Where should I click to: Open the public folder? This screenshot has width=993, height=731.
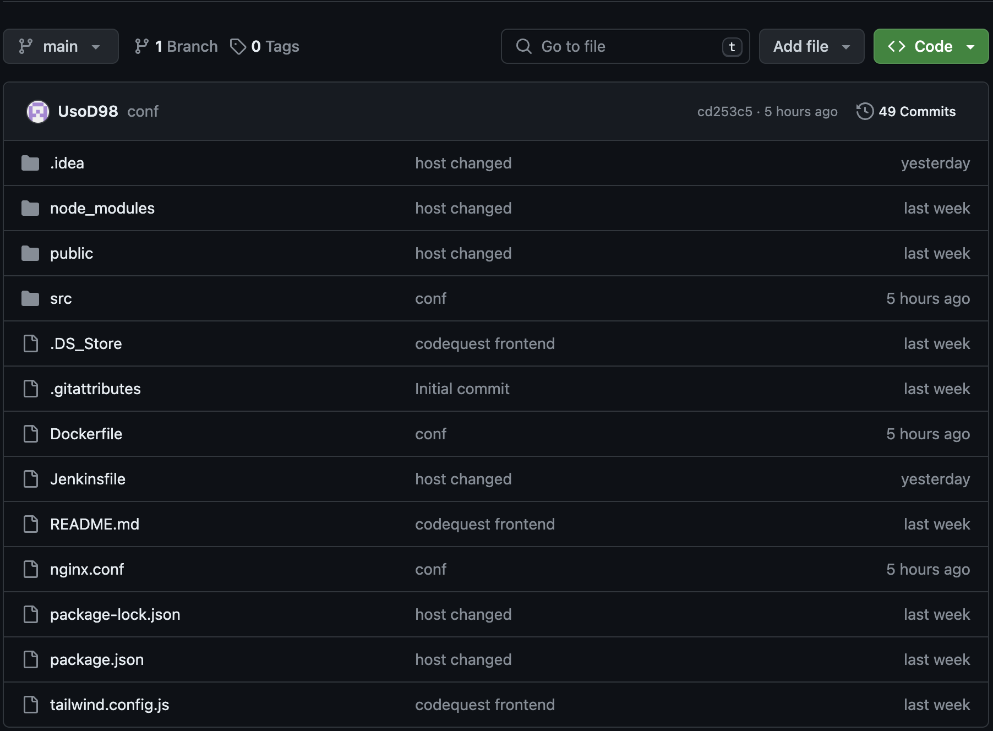point(72,254)
